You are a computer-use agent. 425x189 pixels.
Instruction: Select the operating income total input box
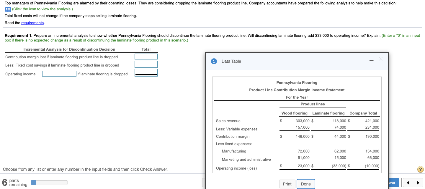coord(146,73)
